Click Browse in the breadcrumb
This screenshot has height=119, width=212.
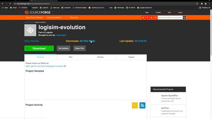tap(31, 22)
